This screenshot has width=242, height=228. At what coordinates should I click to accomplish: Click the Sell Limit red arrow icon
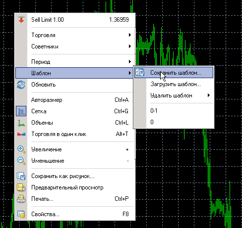coord(21,20)
